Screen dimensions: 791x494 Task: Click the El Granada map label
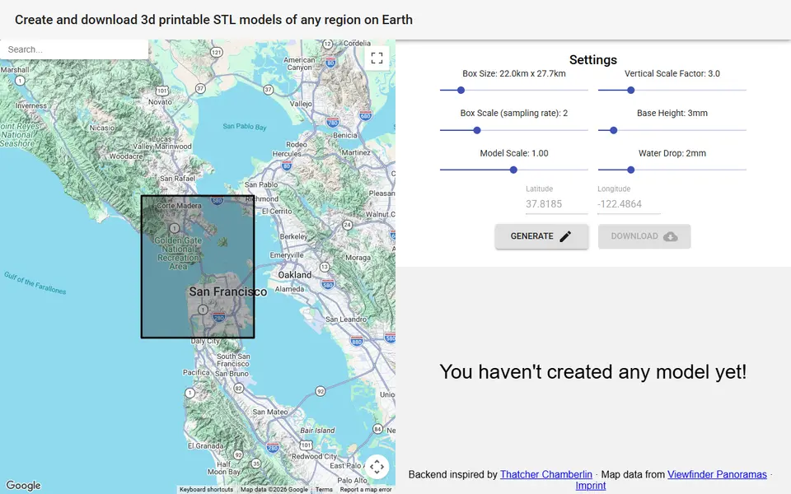pos(205,446)
